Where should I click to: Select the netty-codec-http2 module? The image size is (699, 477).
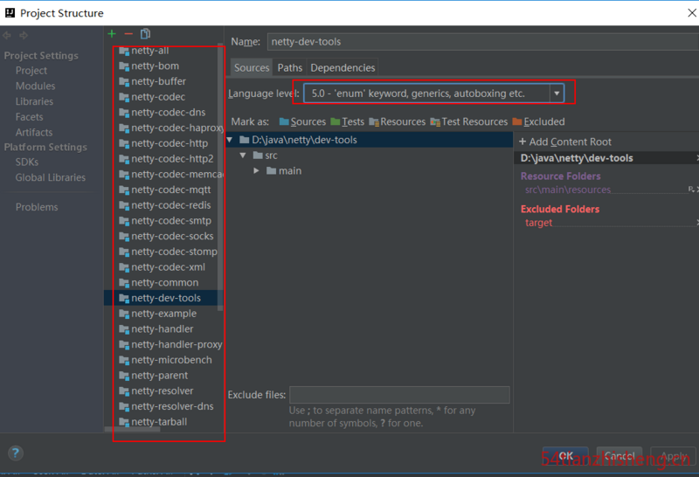(x=166, y=159)
